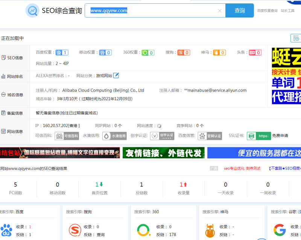Image resolution: width=301 pixels, height=240 pixels.
Task: Click the 查询 search button
Action: (240, 11)
